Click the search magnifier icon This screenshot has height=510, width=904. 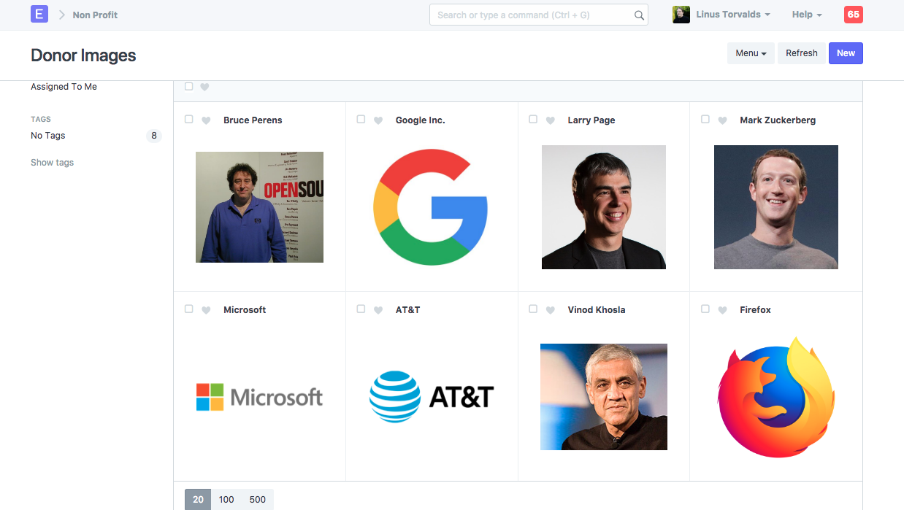click(x=639, y=15)
